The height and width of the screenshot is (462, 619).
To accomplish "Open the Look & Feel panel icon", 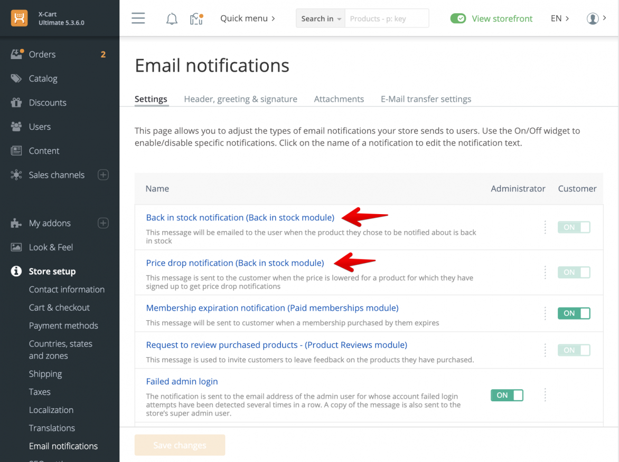I will 16,247.
